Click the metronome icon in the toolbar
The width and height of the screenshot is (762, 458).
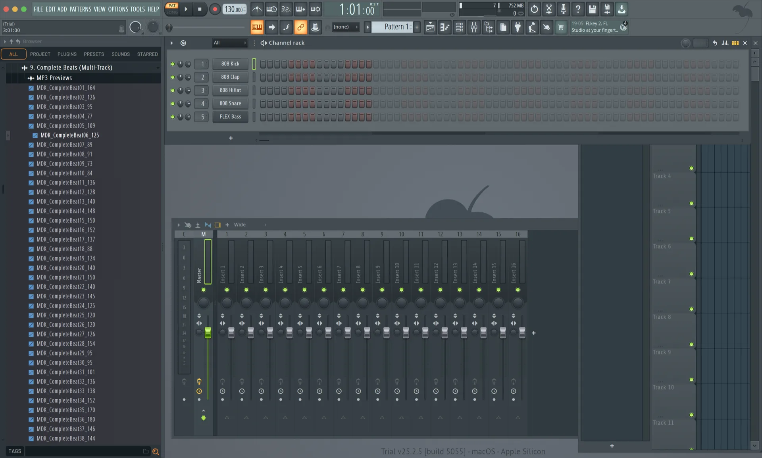257,9
